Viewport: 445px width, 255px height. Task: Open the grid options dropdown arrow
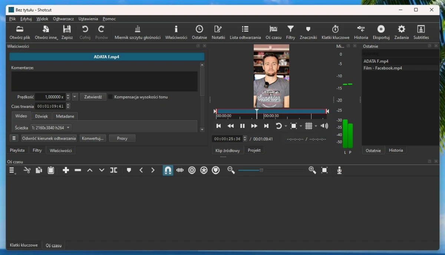coord(316,126)
